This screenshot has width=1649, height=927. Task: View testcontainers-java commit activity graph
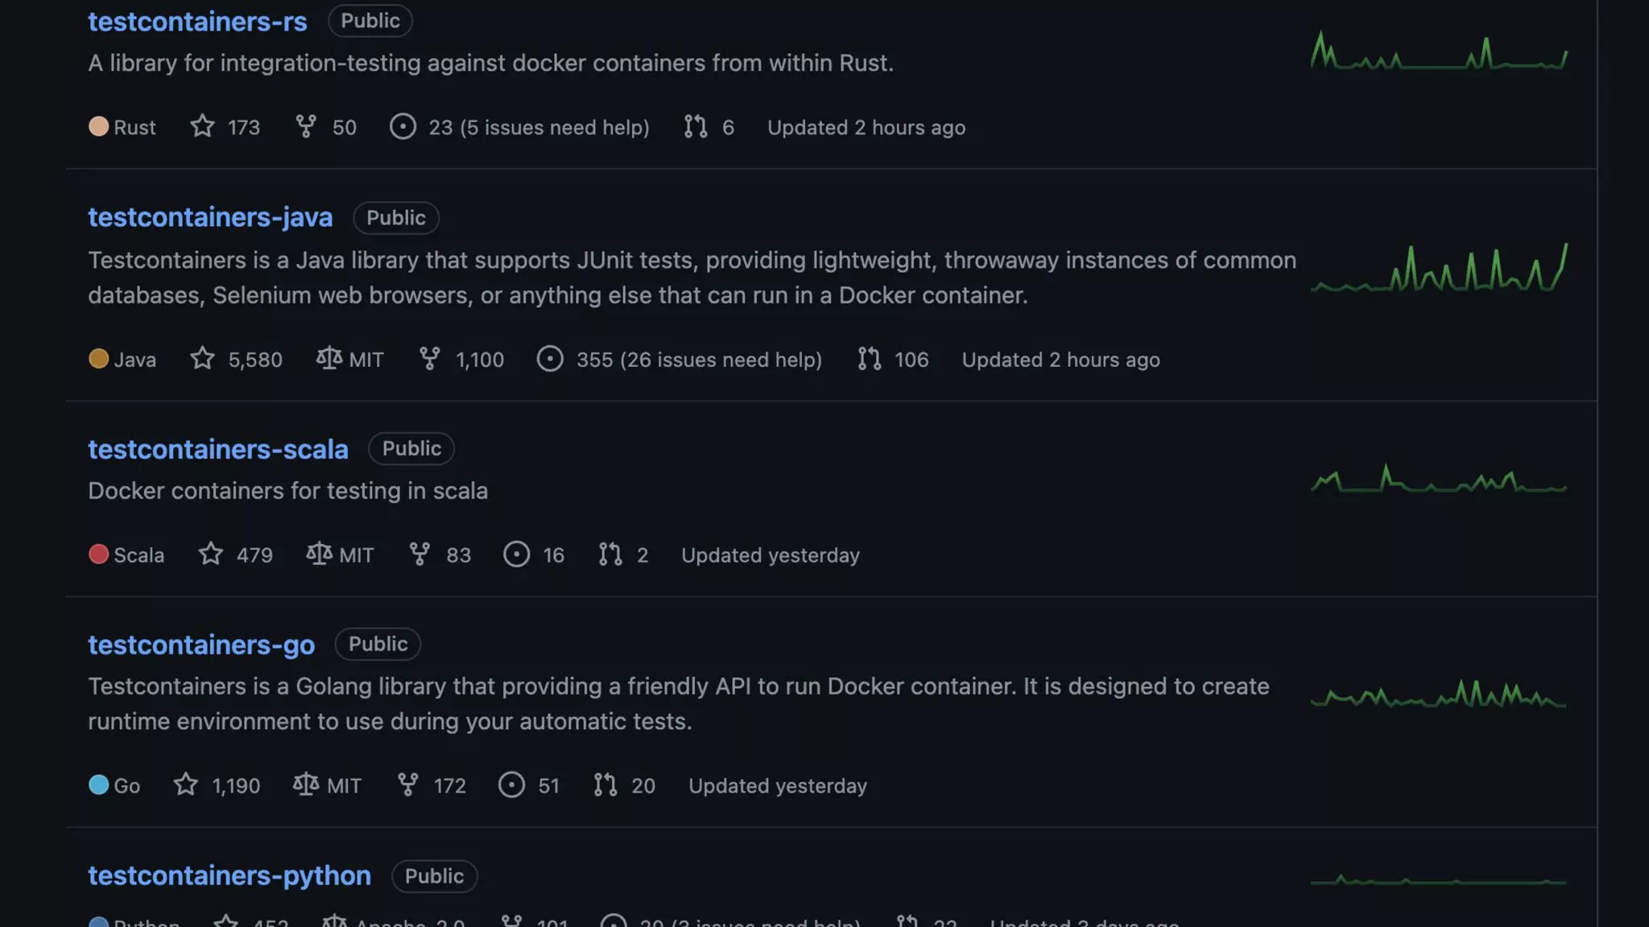tap(1439, 268)
